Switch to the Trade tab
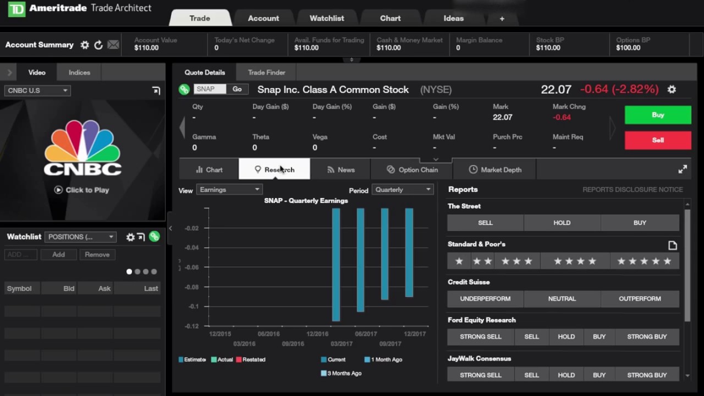 click(x=200, y=18)
